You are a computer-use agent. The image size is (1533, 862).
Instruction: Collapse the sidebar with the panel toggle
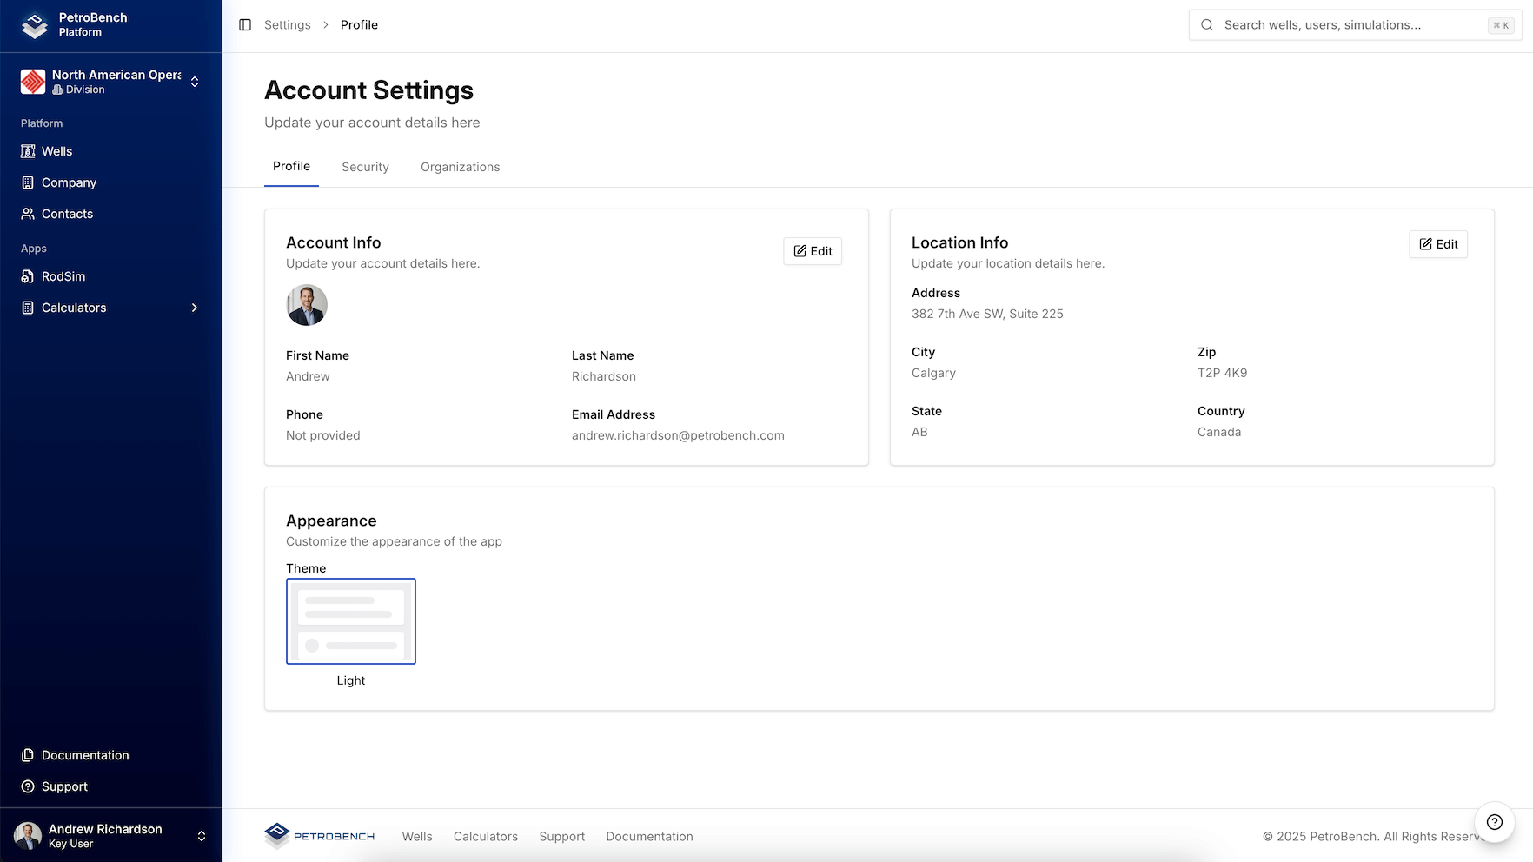coord(244,24)
